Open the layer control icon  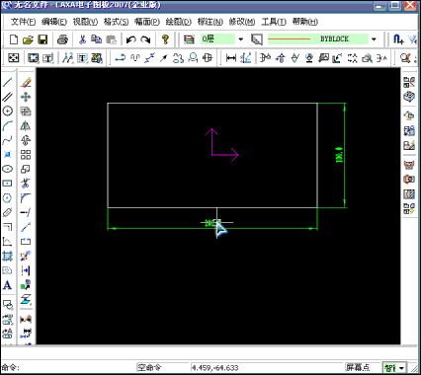pos(189,39)
